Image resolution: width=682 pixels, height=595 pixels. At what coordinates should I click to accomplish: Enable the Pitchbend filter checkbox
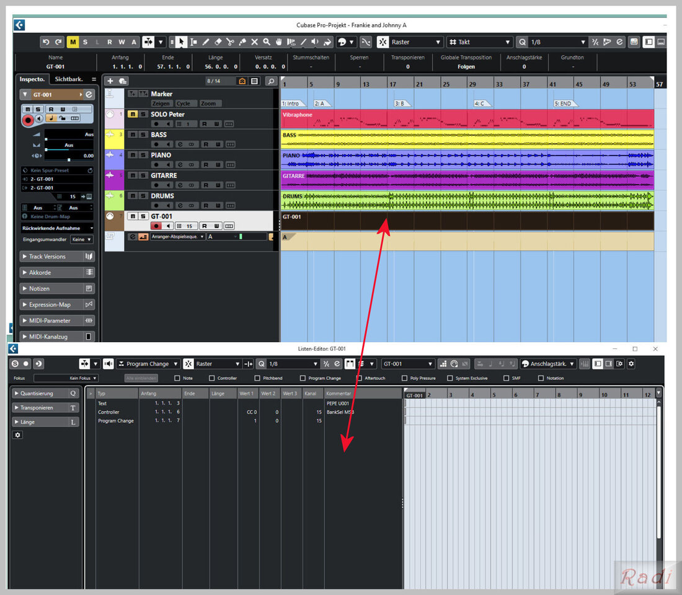pyautogui.click(x=257, y=378)
